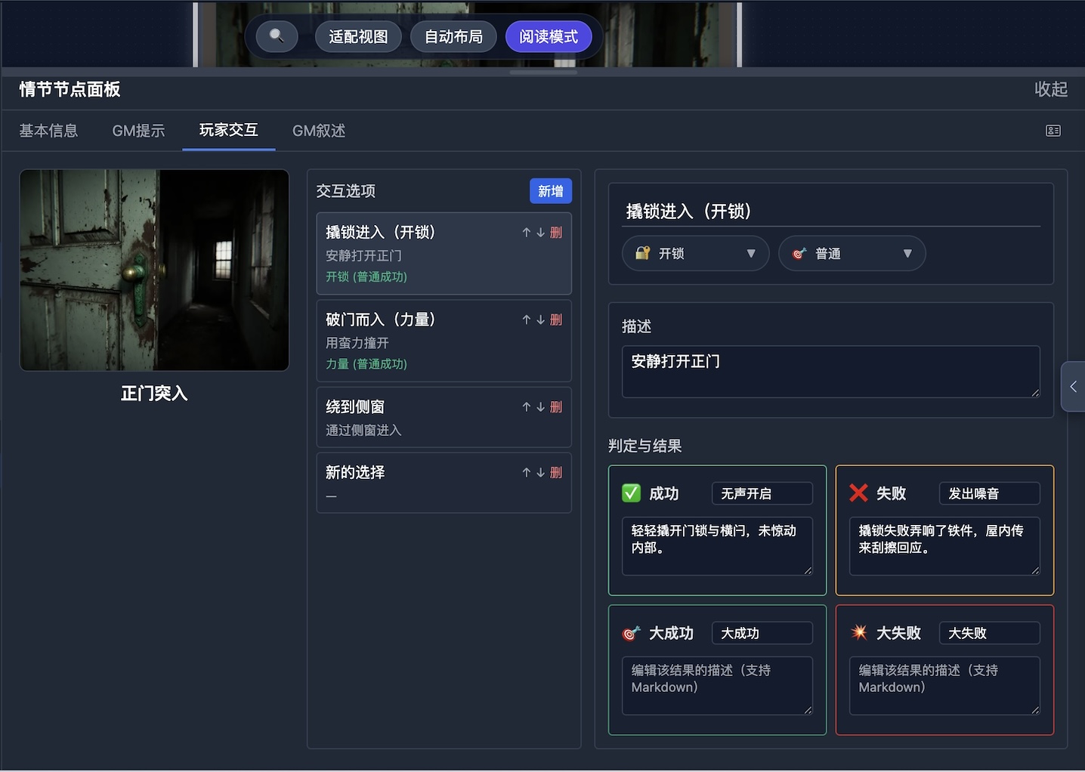This screenshot has width=1085, height=772.
Task: Click the magnifier search icon in top toolbar
Action: [x=276, y=36]
